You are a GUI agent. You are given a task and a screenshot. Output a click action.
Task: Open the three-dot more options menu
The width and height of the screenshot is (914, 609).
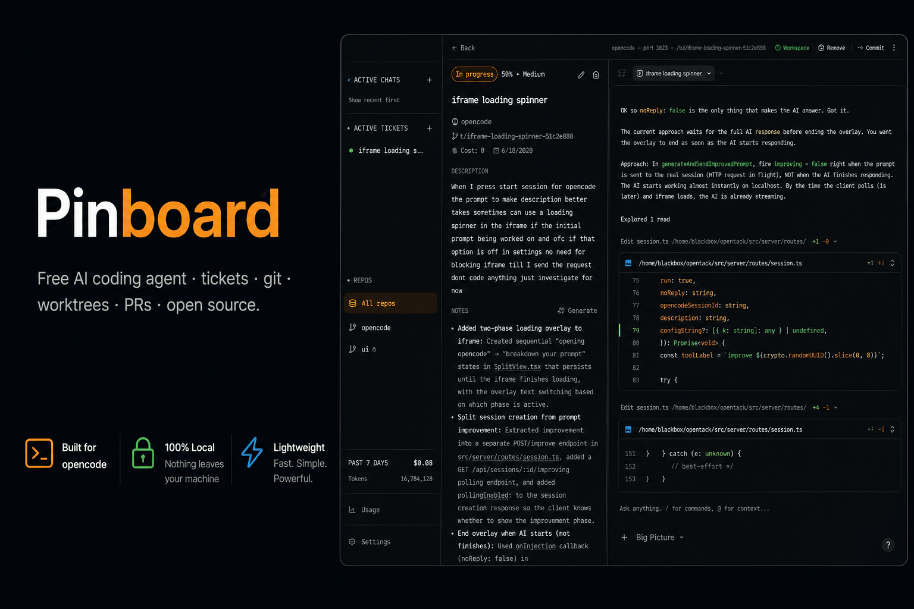(x=894, y=48)
